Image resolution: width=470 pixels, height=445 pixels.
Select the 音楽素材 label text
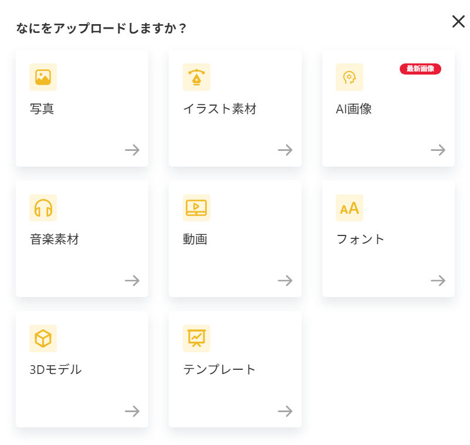coord(55,240)
